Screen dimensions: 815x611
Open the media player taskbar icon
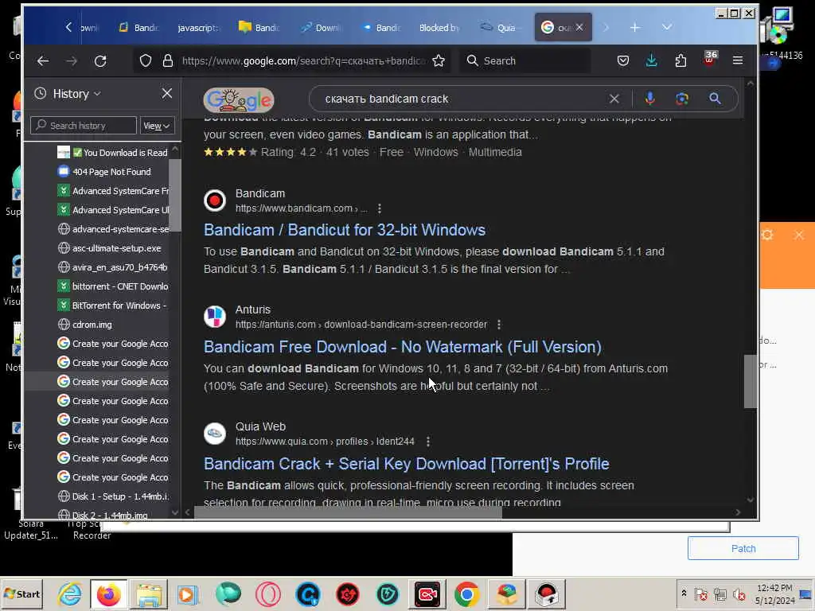click(x=187, y=593)
